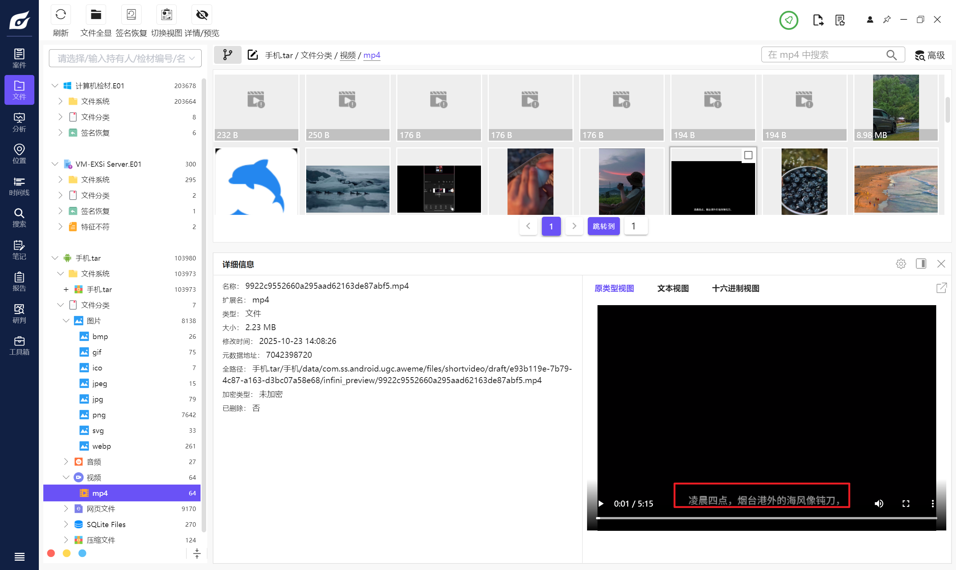Open the 签名恢复 signature recovery tool
Image resolution: width=956 pixels, height=570 pixels.
click(x=131, y=15)
